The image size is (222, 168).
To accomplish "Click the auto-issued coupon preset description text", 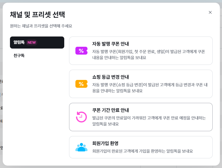I will point(149,55).
